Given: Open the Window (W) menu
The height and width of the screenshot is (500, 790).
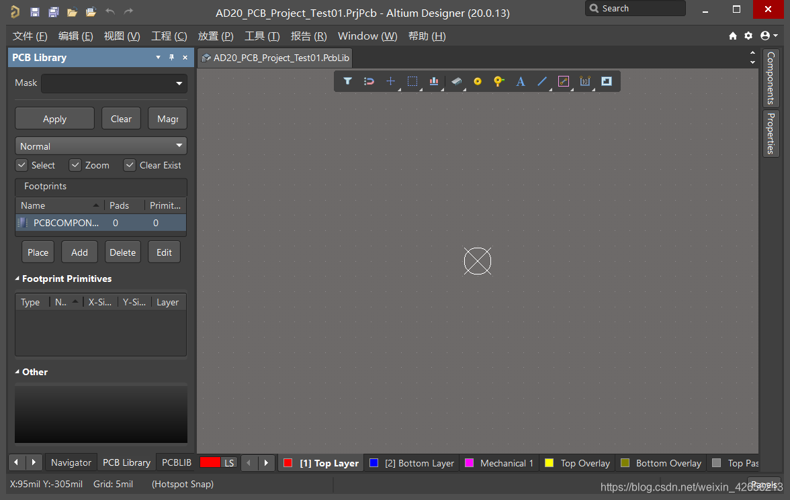Looking at the screenshot, I should click(x=367, y=36).
